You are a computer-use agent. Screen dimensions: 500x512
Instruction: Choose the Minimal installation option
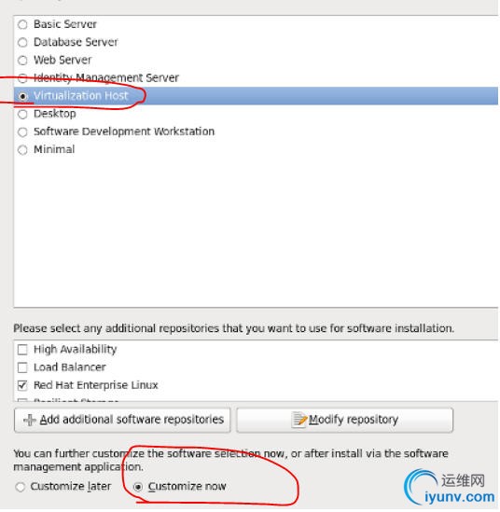click(22, 150)
